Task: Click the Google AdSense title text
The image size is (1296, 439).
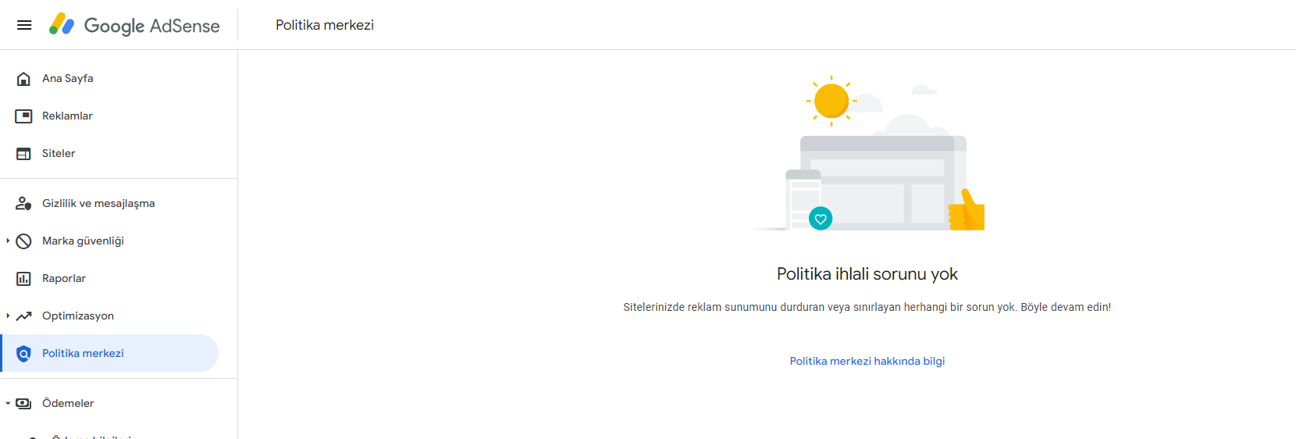Action: coord(151,25)
